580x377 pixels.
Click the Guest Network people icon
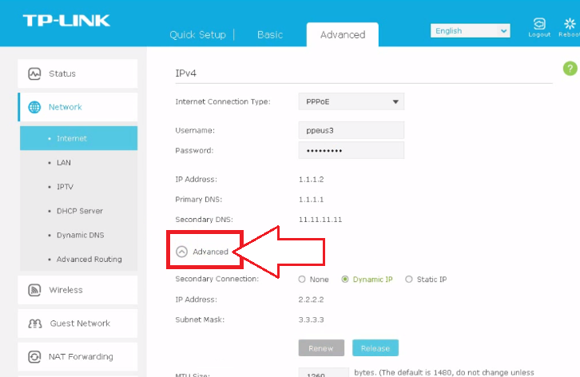(35, 323)
